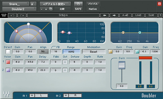Open the Doubler2 plug-in selector dropdown
The height and width of the screenshot is (99, 163).
(19, 9)
